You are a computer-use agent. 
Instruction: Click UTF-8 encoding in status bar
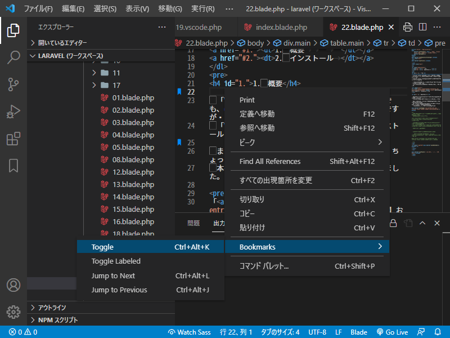click(x=317, y=332)
